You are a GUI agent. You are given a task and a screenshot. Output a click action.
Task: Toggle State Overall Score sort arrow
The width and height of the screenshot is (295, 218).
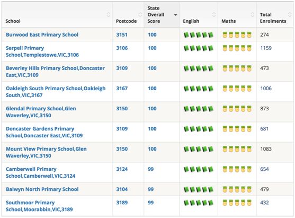(x=175, y=15)
